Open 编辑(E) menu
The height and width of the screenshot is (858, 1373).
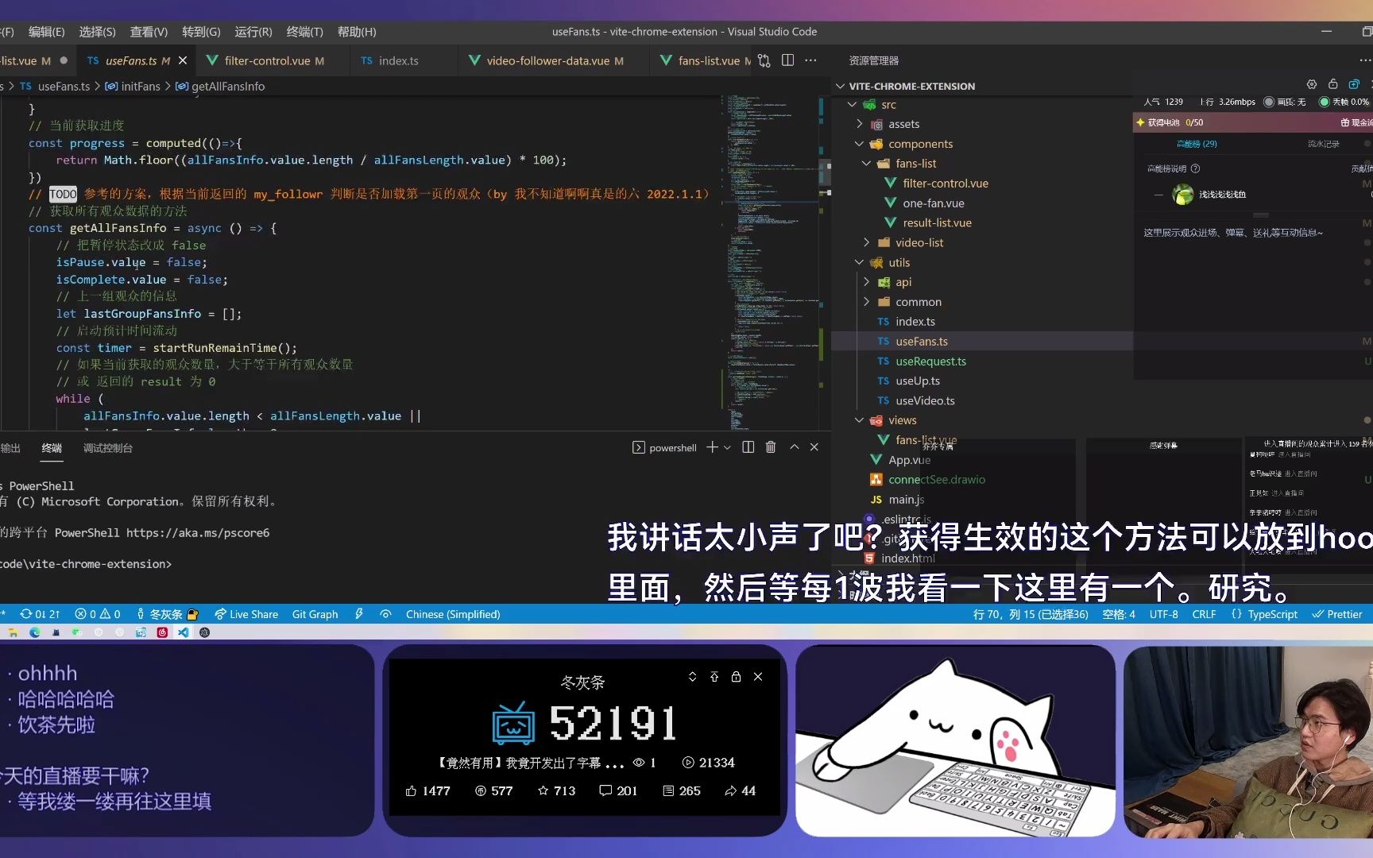pos(47,32)
